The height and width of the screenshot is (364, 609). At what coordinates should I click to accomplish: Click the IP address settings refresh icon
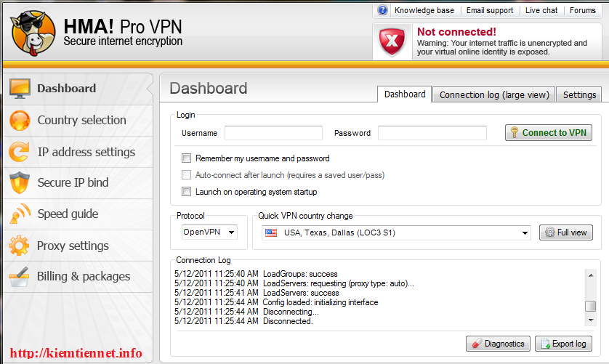click(x=20, y=152)
